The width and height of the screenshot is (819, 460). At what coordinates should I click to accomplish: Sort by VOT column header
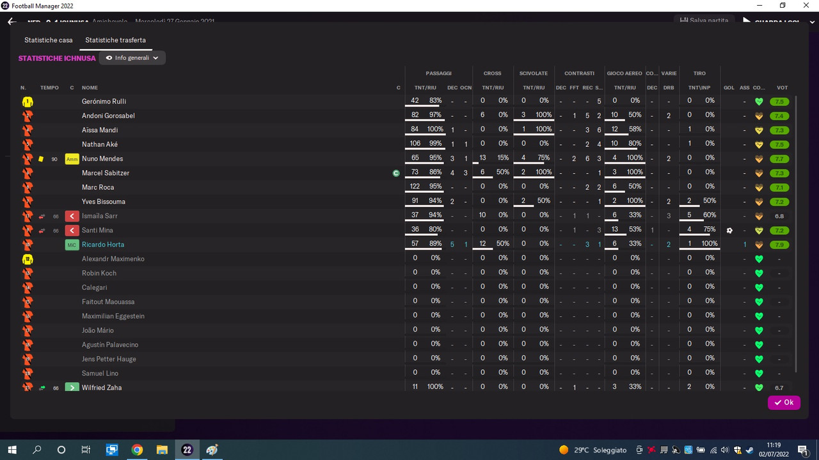click(782, 88)
